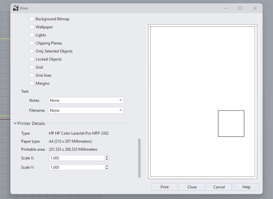This screenshot has height=199, width=273.
Task: Click the Close button
Action: (x=192, y=187)
